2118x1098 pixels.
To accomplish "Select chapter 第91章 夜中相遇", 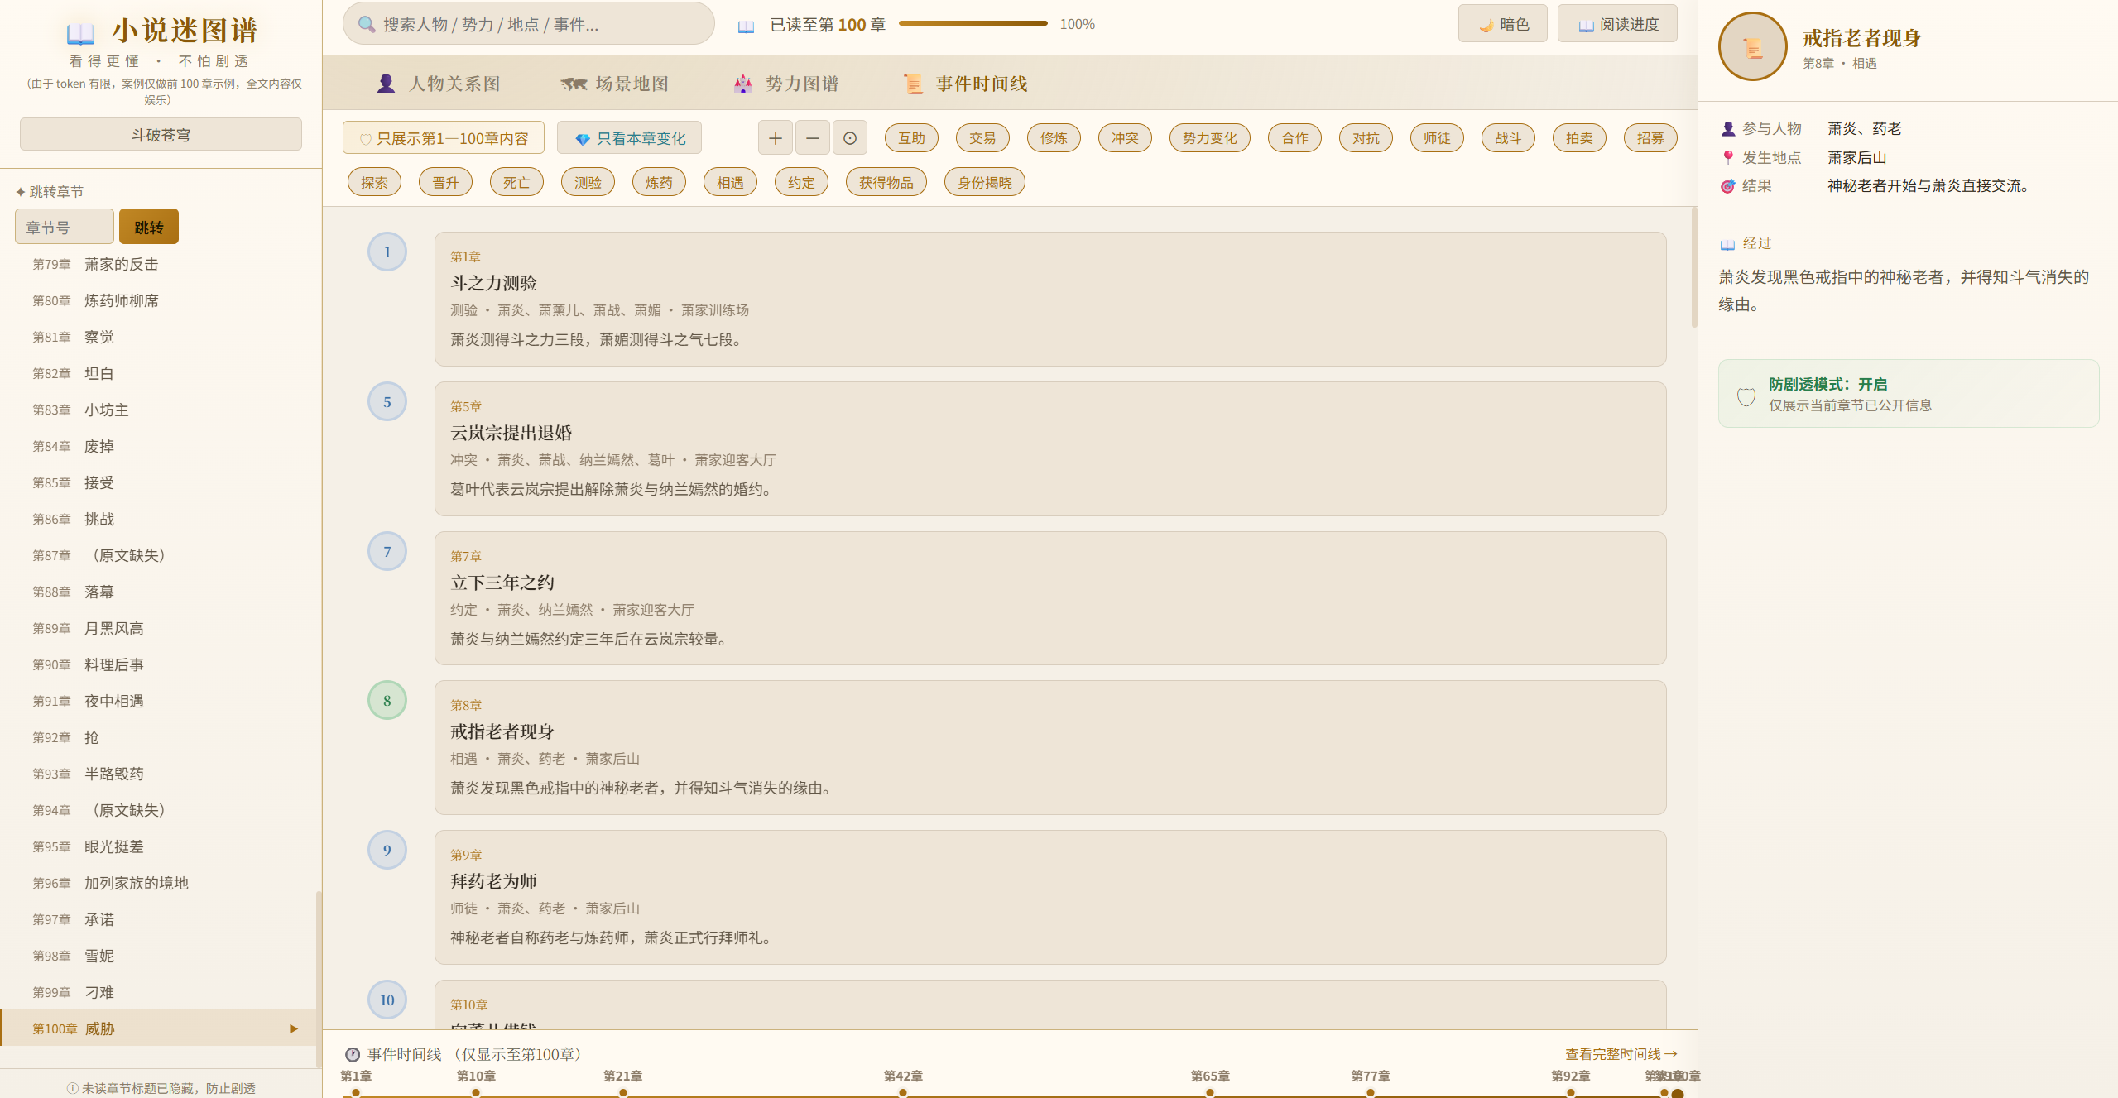I will pyautogui.click(x=159, y=701).
